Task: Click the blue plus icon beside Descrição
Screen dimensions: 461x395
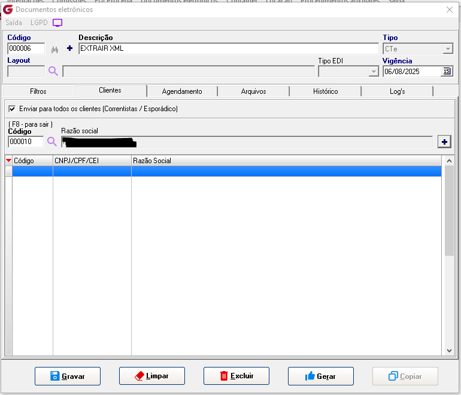Action: pos(69,48)
